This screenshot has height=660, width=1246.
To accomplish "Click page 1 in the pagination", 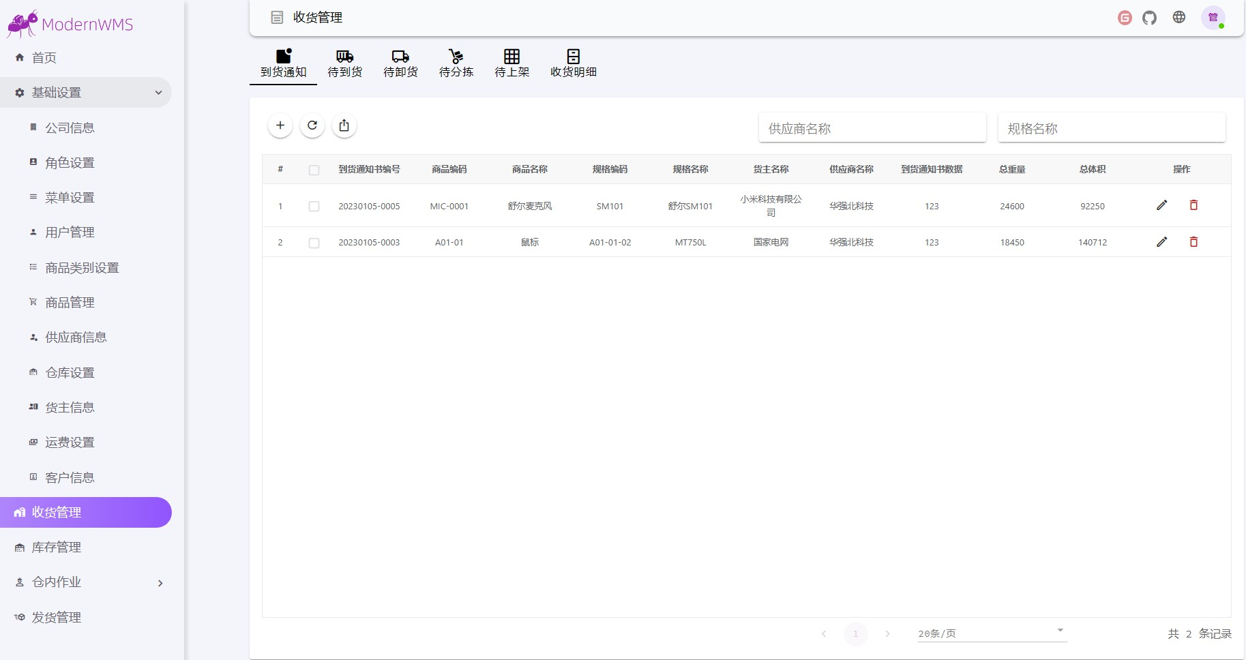I will tap(856, 633).
